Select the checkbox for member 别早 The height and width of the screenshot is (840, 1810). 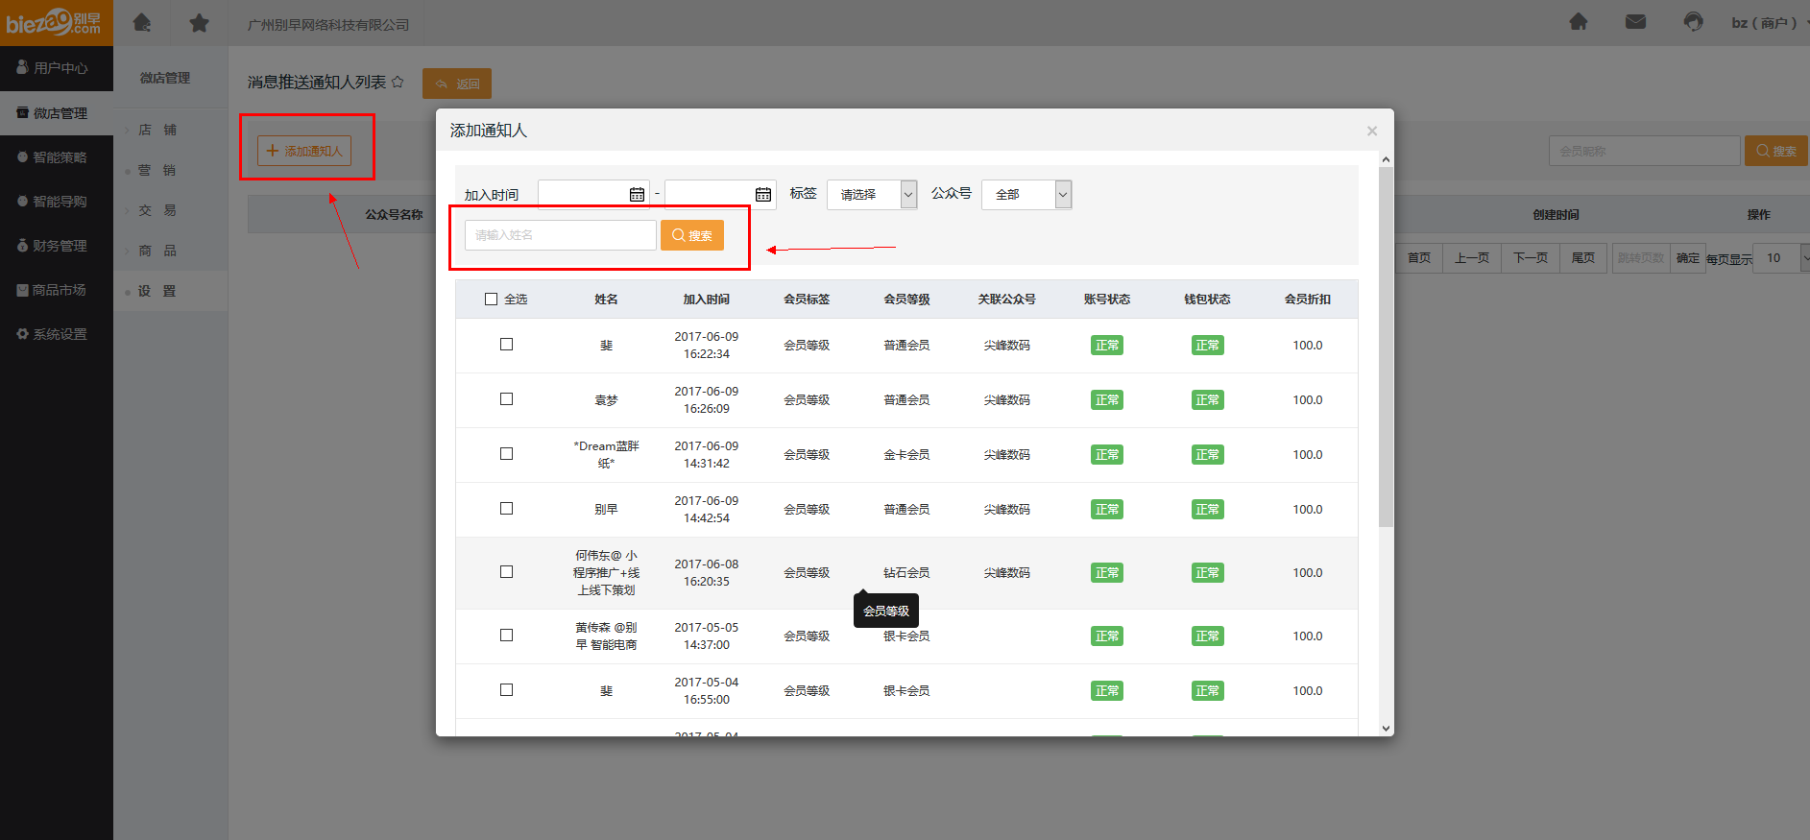coord(507,509)
